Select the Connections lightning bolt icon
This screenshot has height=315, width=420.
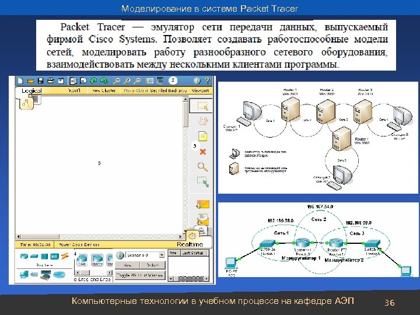click(x=65, y=256)
